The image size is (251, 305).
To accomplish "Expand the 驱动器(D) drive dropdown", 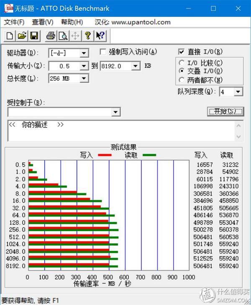I will click(x=84, y=53).
